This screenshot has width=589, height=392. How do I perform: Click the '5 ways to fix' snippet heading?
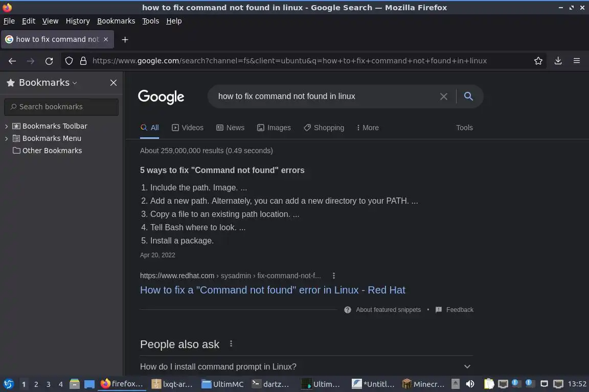[x=222, y=170]
